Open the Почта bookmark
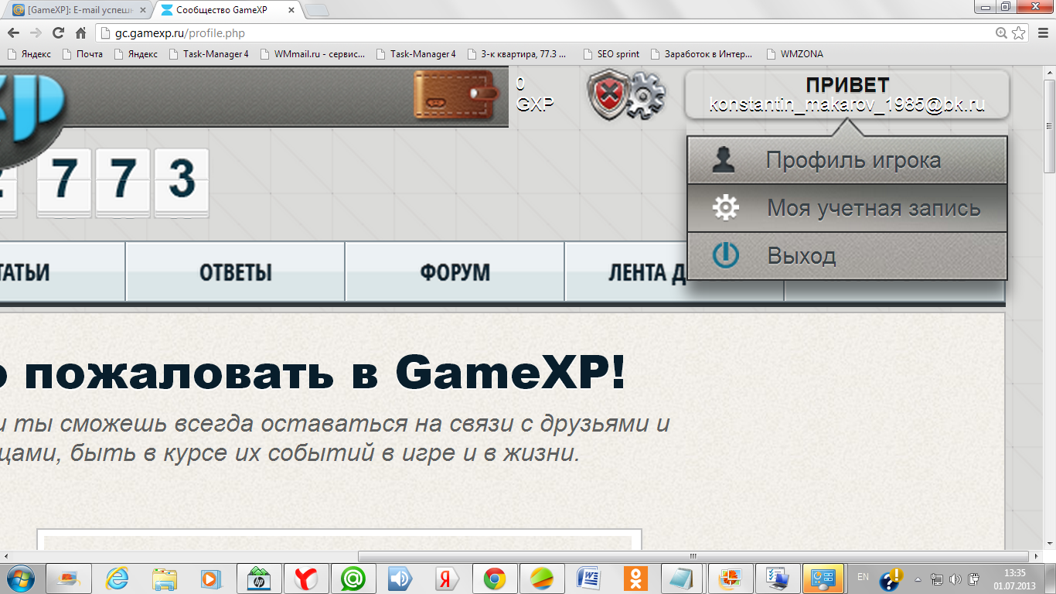 click(x=83, y=54)
